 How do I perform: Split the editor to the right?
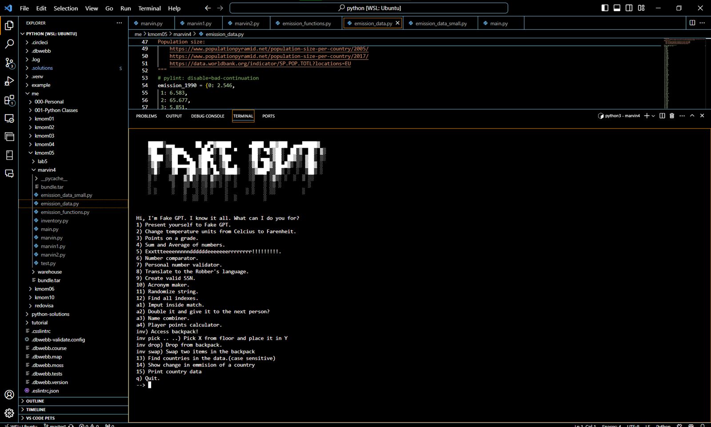692,23
